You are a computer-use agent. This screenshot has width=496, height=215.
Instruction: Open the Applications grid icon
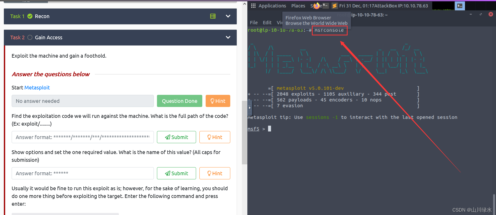coord(253,6)
